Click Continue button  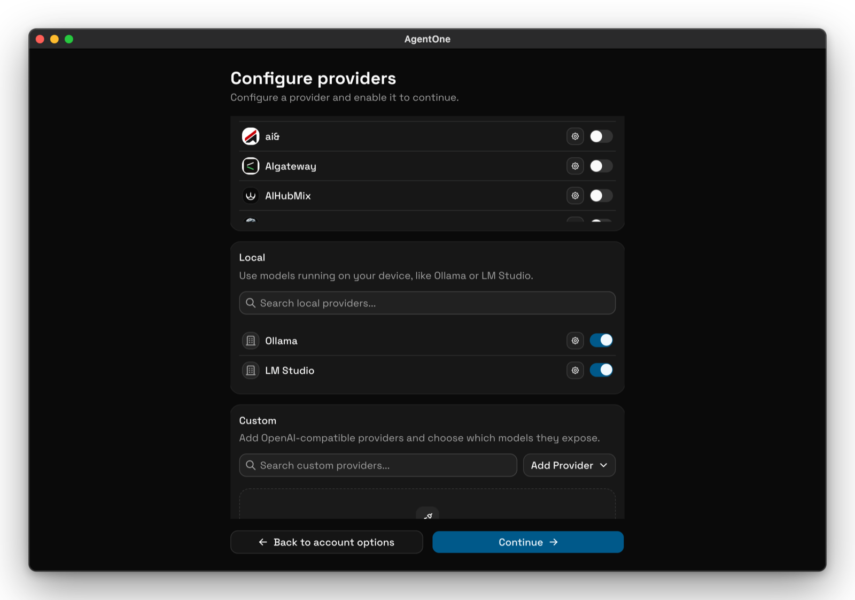528,542
